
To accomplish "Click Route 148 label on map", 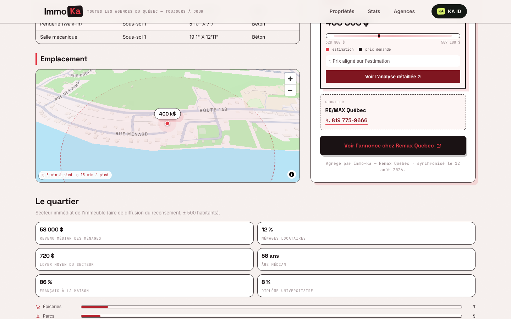I will pos(213,110).
